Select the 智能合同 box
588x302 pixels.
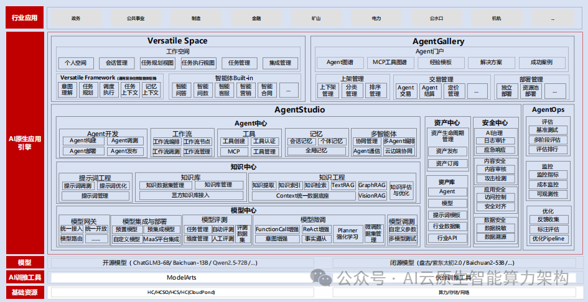click(267, 90)
